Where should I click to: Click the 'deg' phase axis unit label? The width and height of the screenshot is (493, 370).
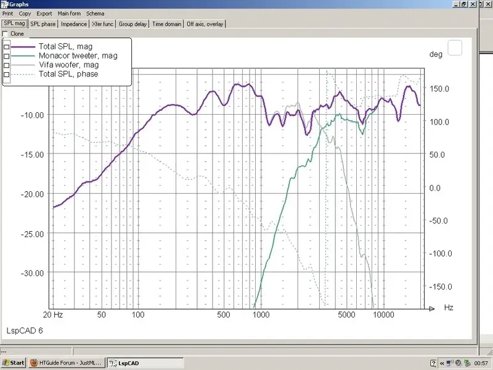(x=436, y=54)
